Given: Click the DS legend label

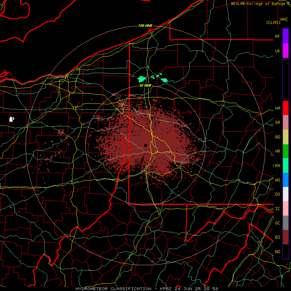Looking at the screenshot, I should pyautogui.click(x=278, y=194).
